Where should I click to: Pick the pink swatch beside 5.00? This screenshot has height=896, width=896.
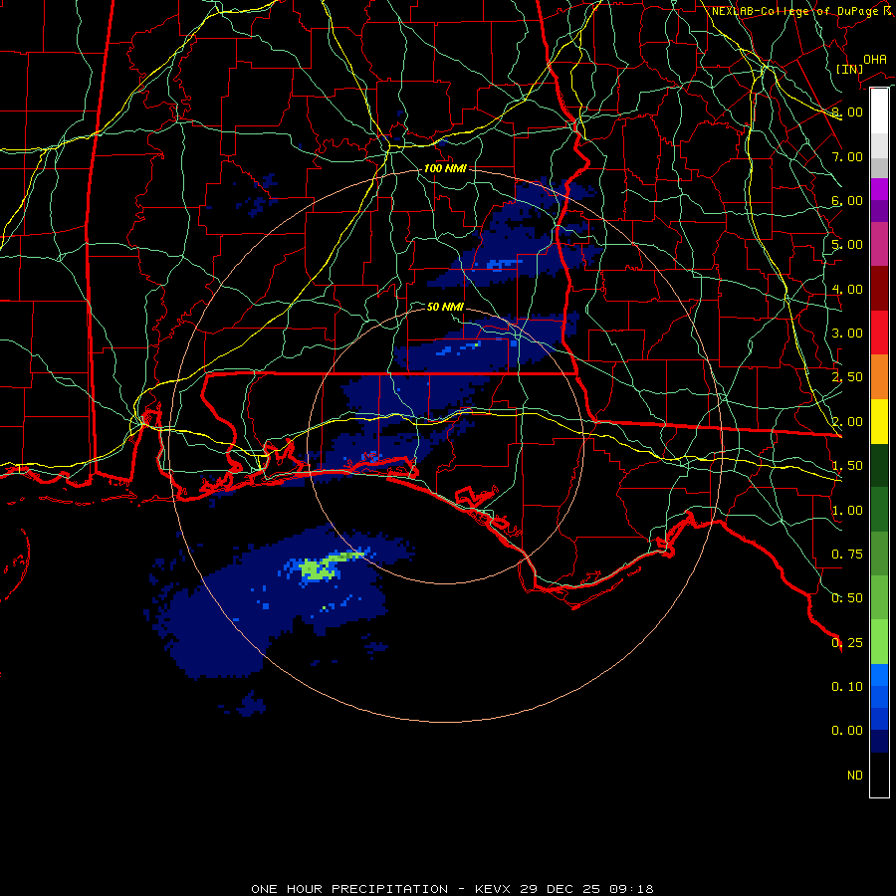(x=879, y=245)
